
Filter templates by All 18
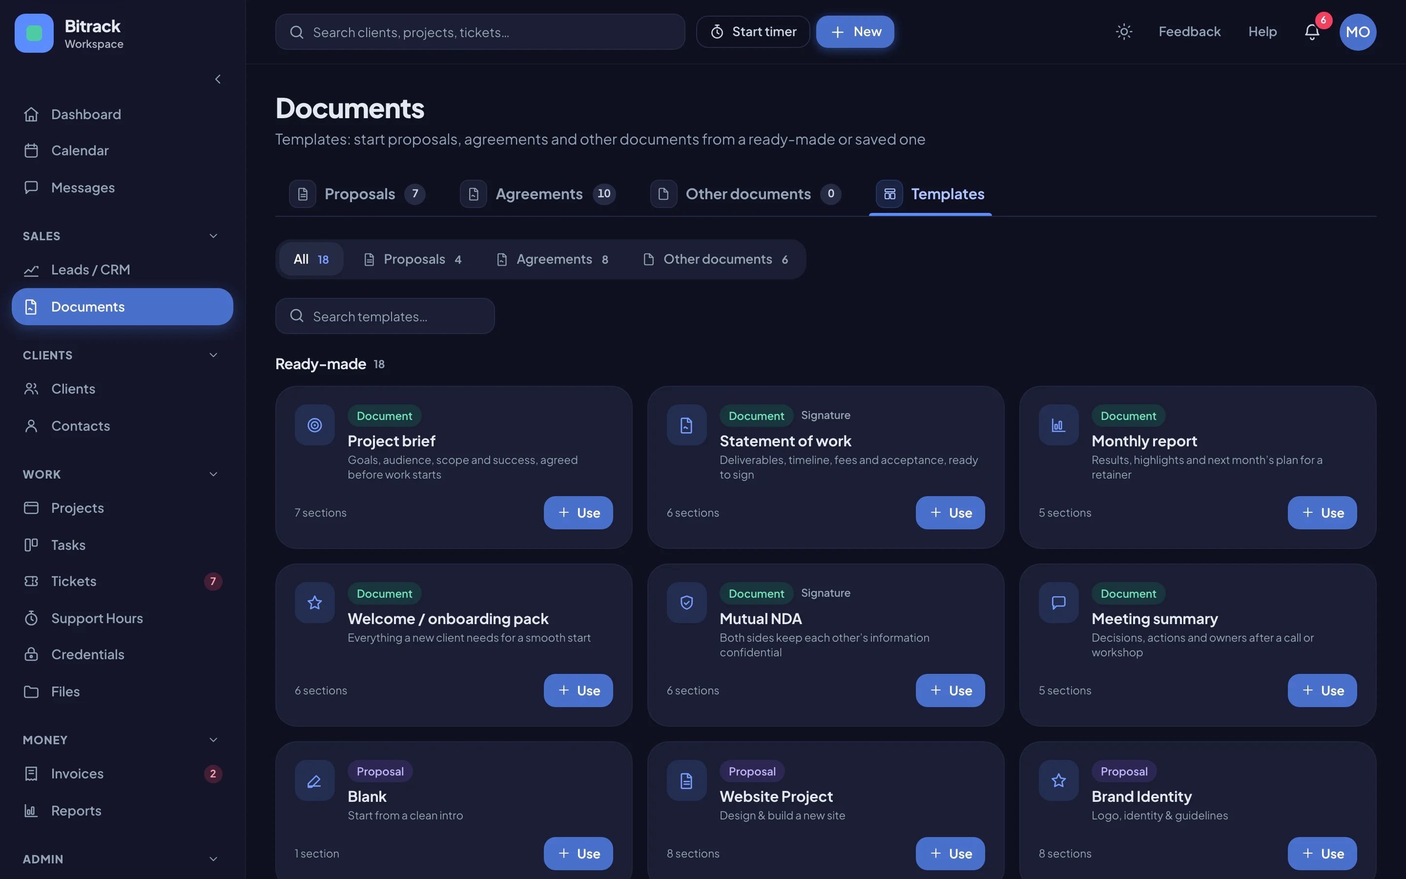[x=311, y=259]
